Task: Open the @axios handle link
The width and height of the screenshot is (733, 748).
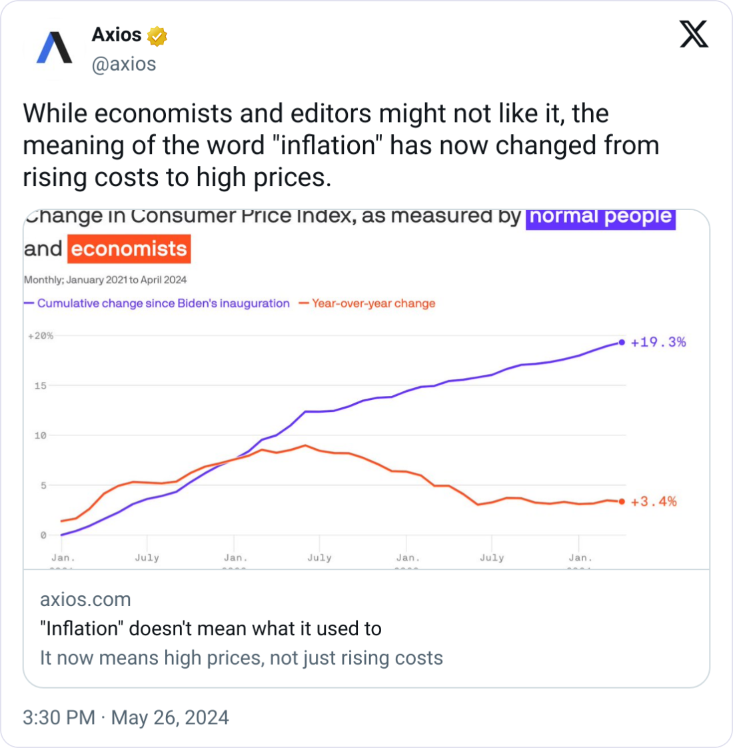Action: [124, 64]
